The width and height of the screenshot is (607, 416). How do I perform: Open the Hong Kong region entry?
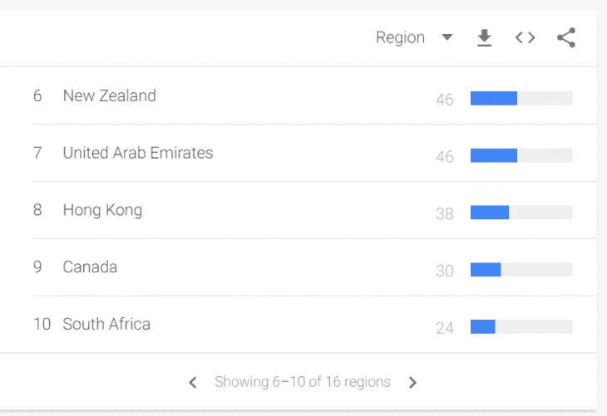(102, 210)
